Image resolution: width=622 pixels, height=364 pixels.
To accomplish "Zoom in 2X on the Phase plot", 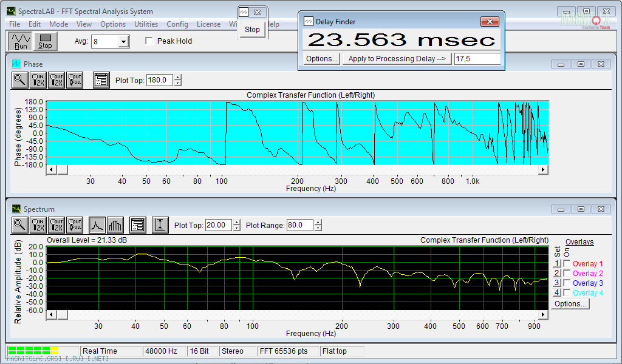I will click(38, 79).
